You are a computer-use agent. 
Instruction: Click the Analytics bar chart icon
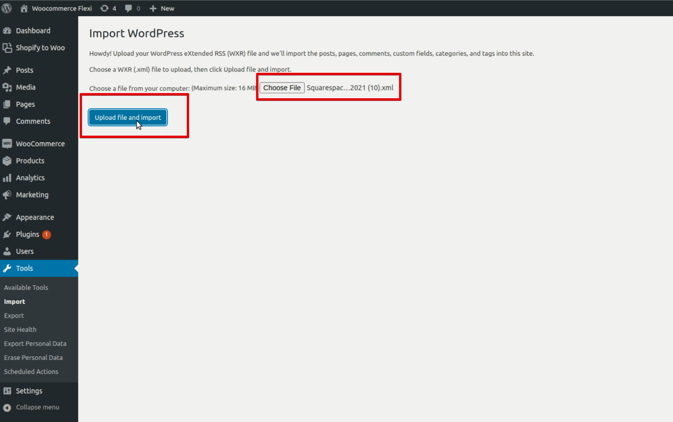(x=7, y=178)
